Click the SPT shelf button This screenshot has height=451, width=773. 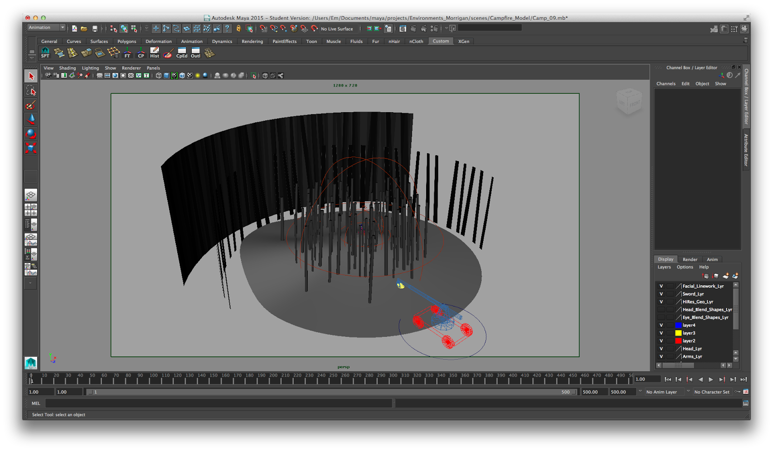click(x=45, y=53)
